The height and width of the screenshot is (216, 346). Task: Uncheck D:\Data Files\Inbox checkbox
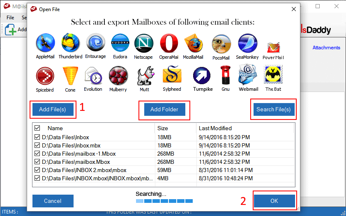(37, 137)
